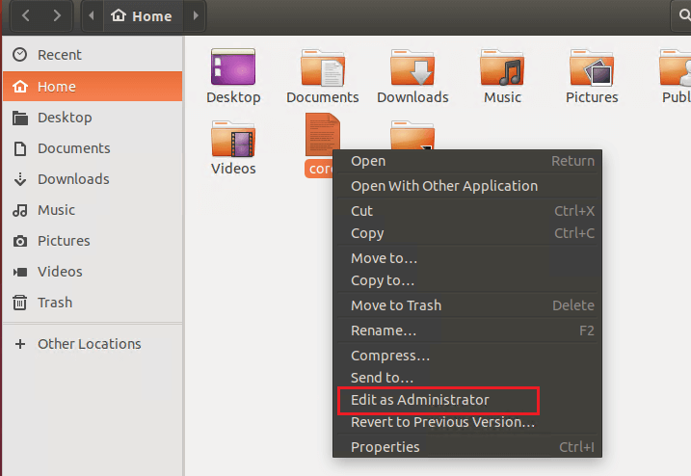Expand Other Locations in the sidebar
This screenshot has width=691, height=476.
click(x=89, y=344)
